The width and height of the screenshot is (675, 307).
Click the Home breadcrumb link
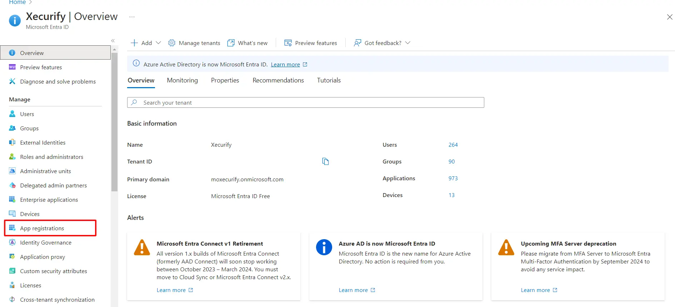[x=17, y=2]
